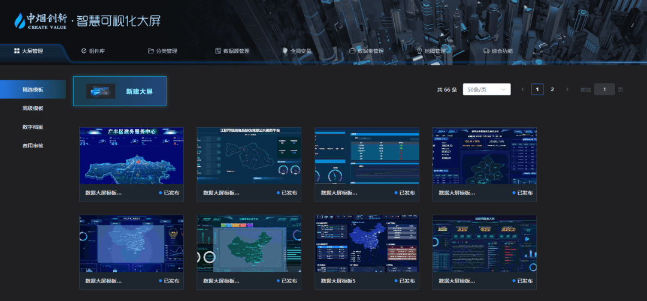Click the 组件库 icon in navigation

[84, 51]
